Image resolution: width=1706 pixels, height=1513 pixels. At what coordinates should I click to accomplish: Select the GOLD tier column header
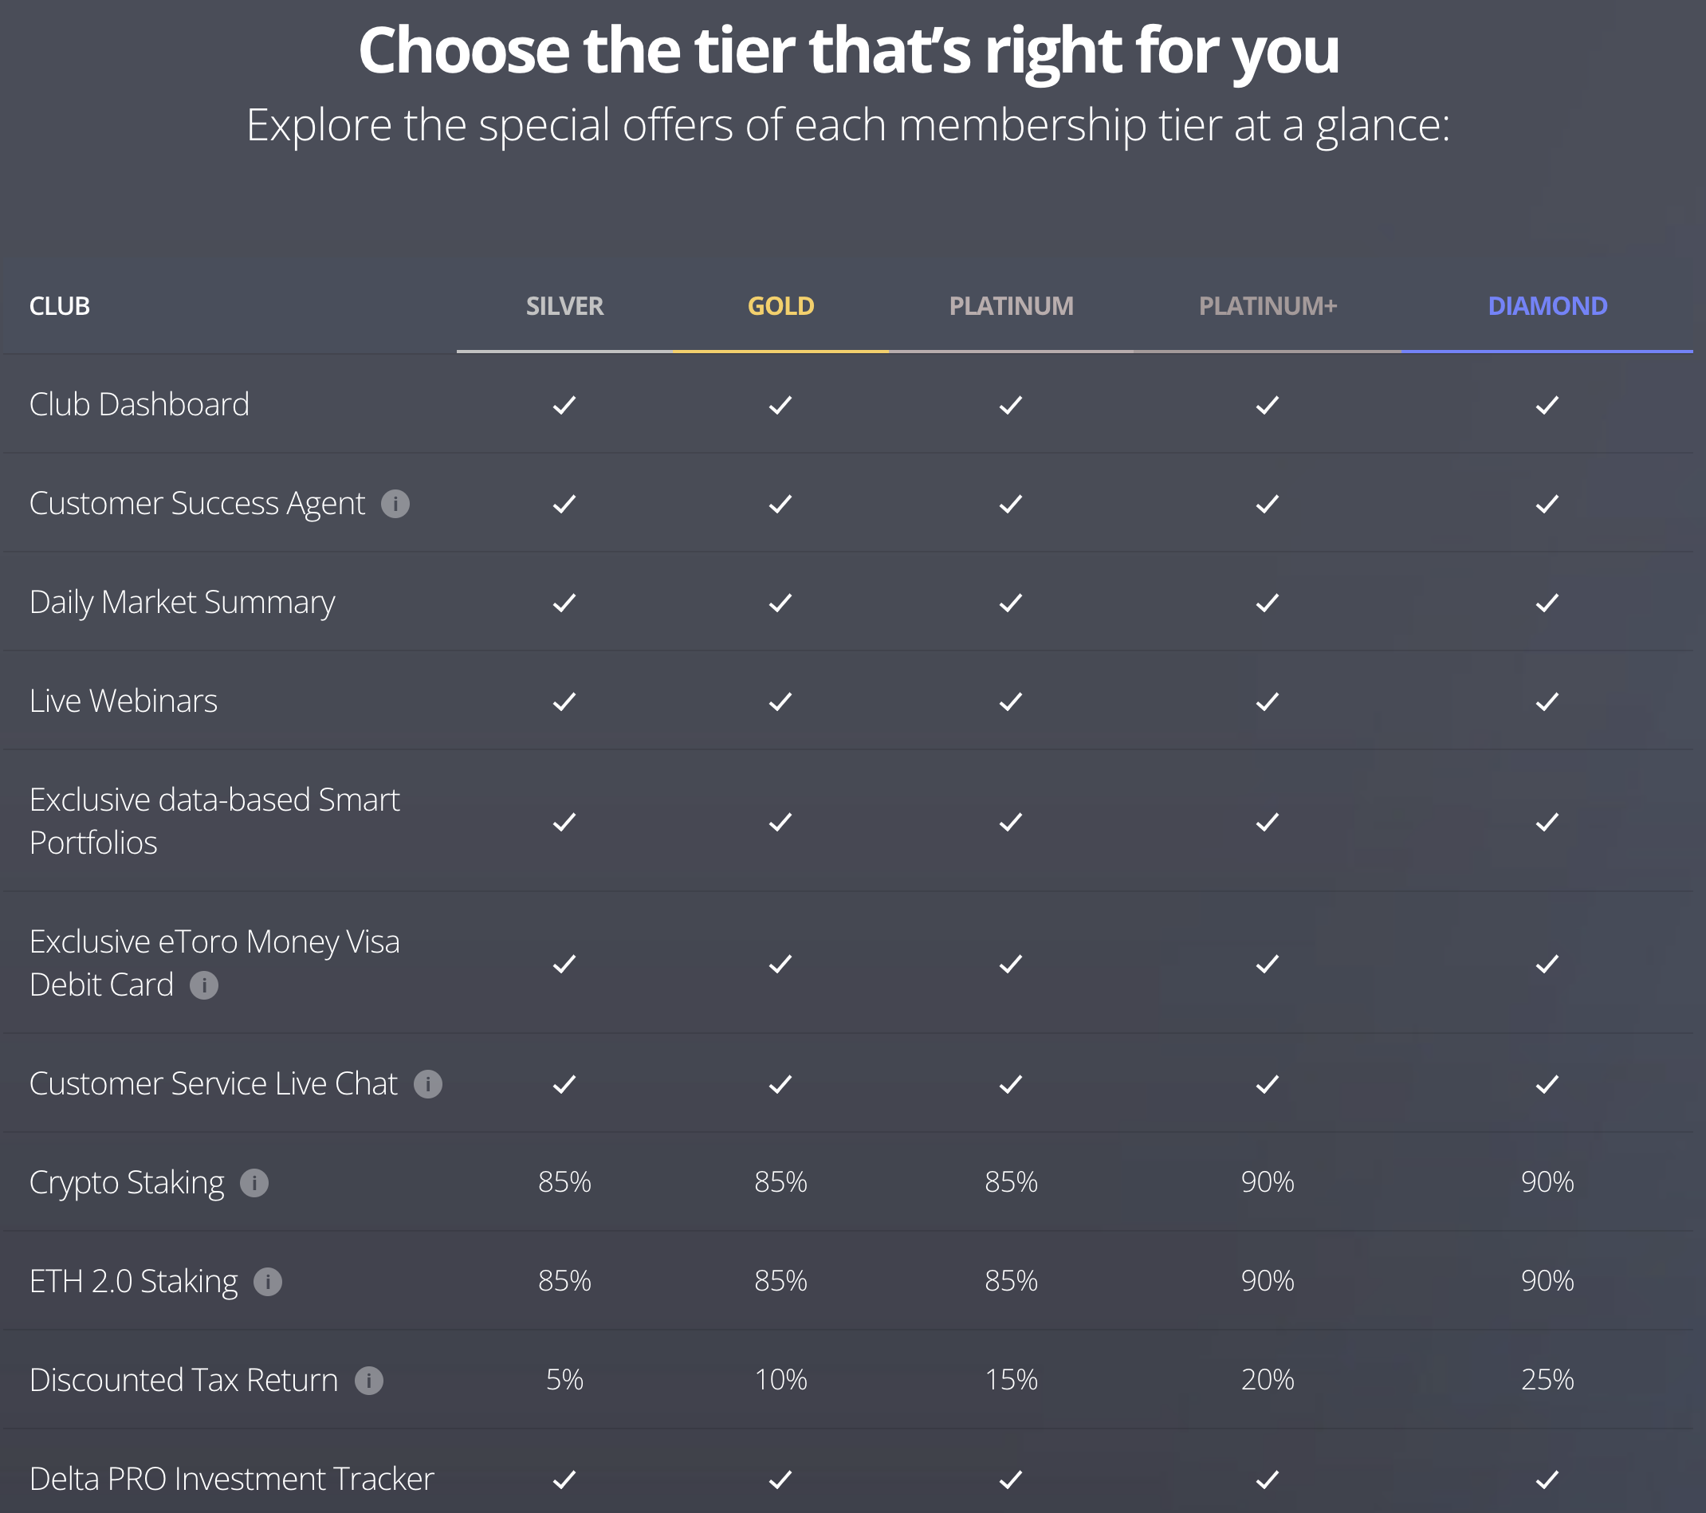(x=780, y=306)
